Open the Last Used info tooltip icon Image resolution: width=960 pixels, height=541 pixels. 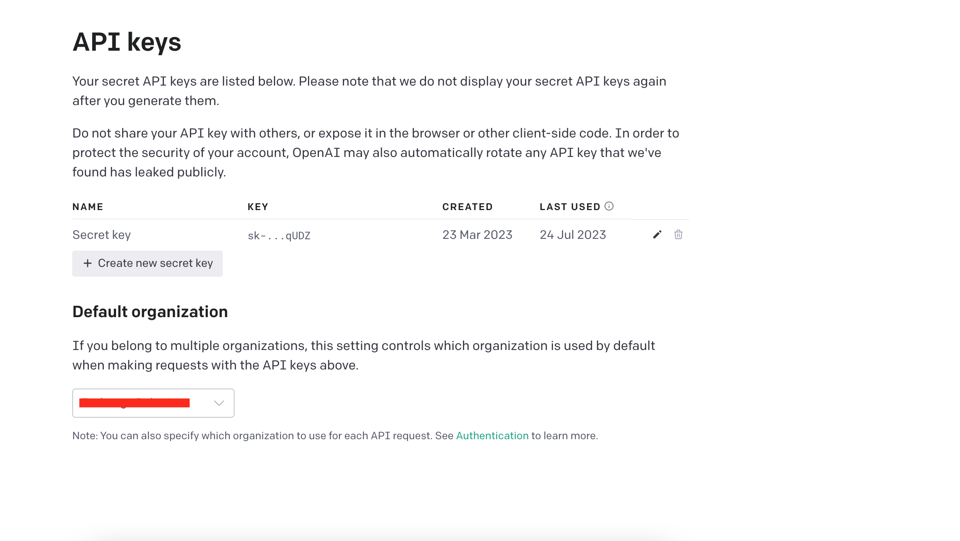click(x=609, y=206)
